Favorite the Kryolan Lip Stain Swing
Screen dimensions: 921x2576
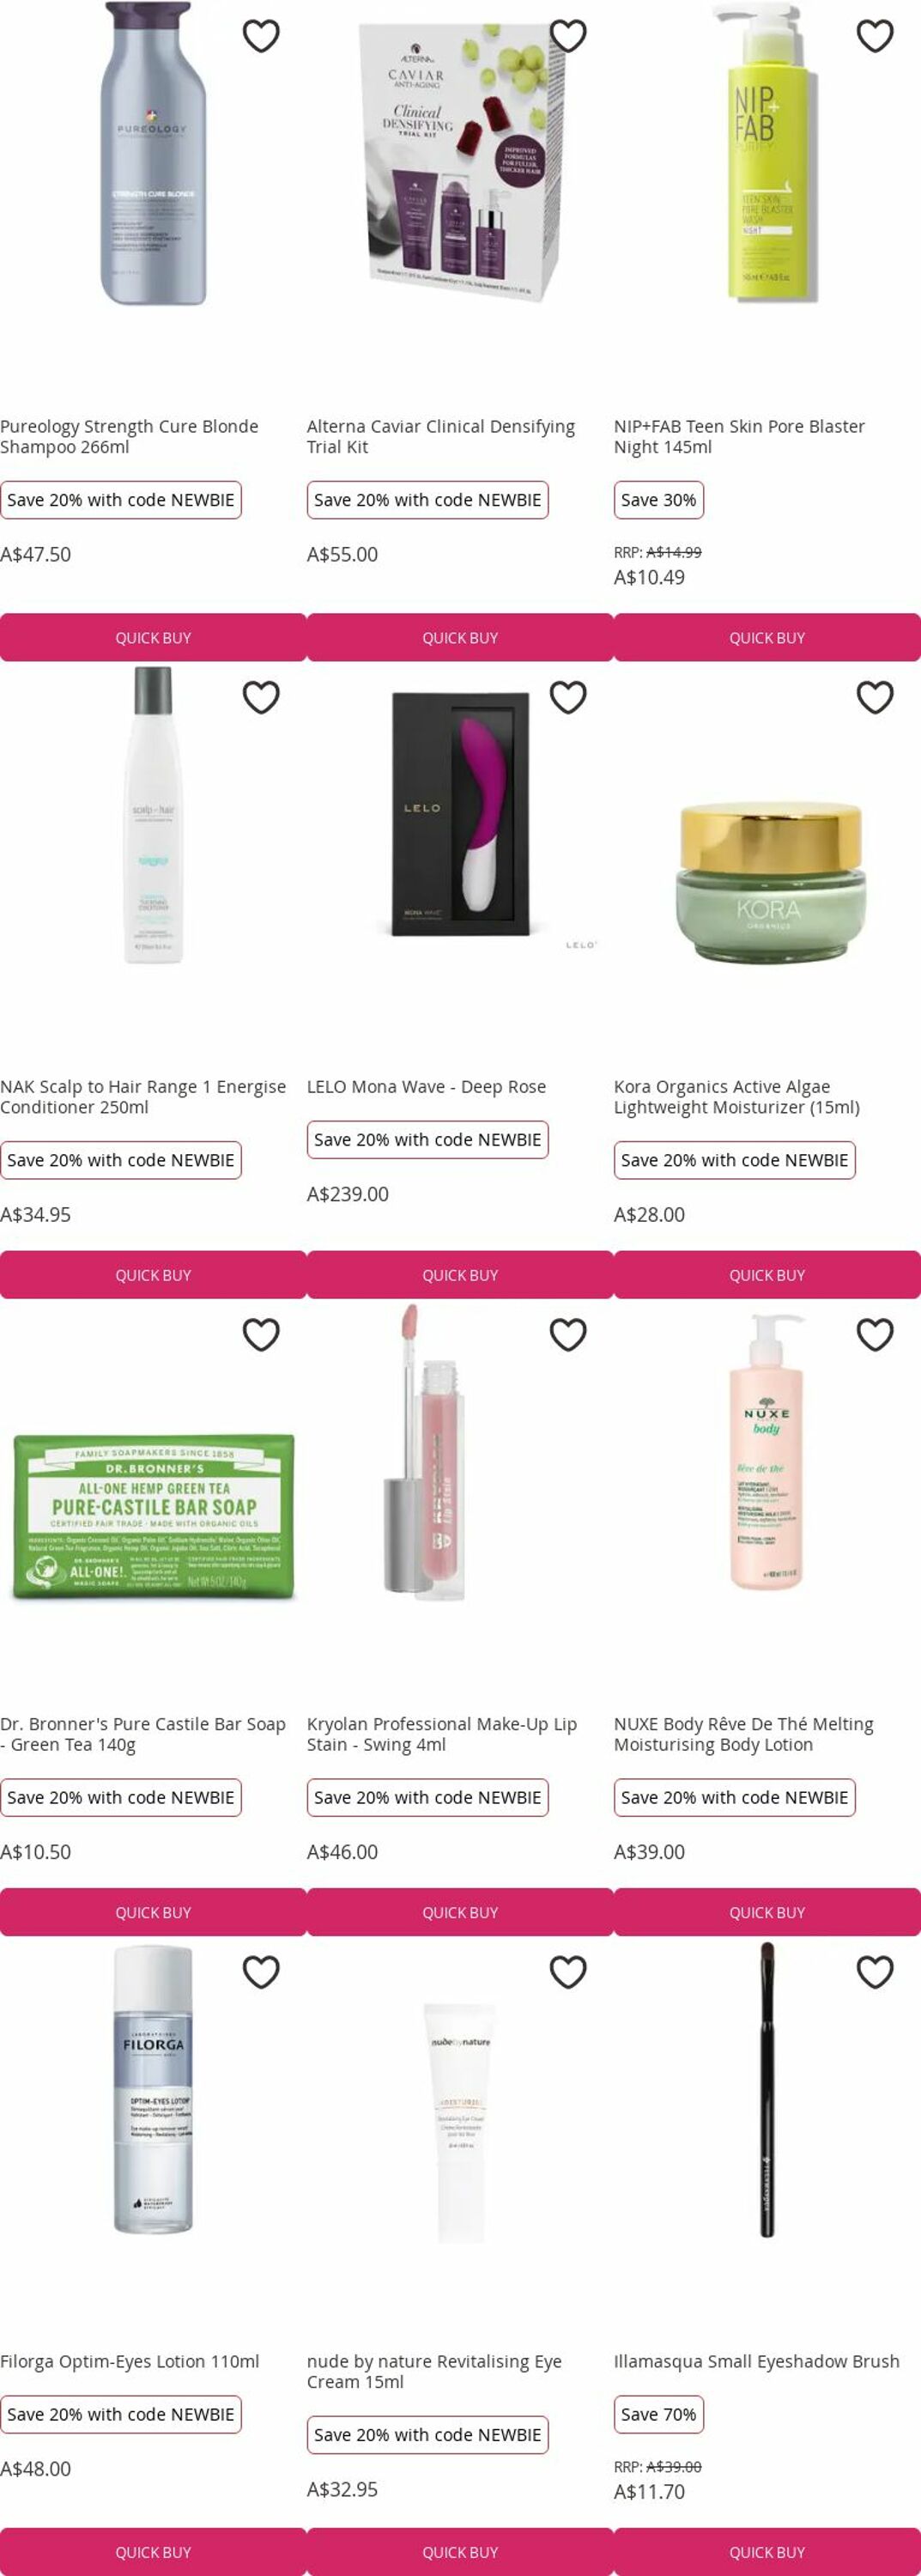click(568, 1334)
